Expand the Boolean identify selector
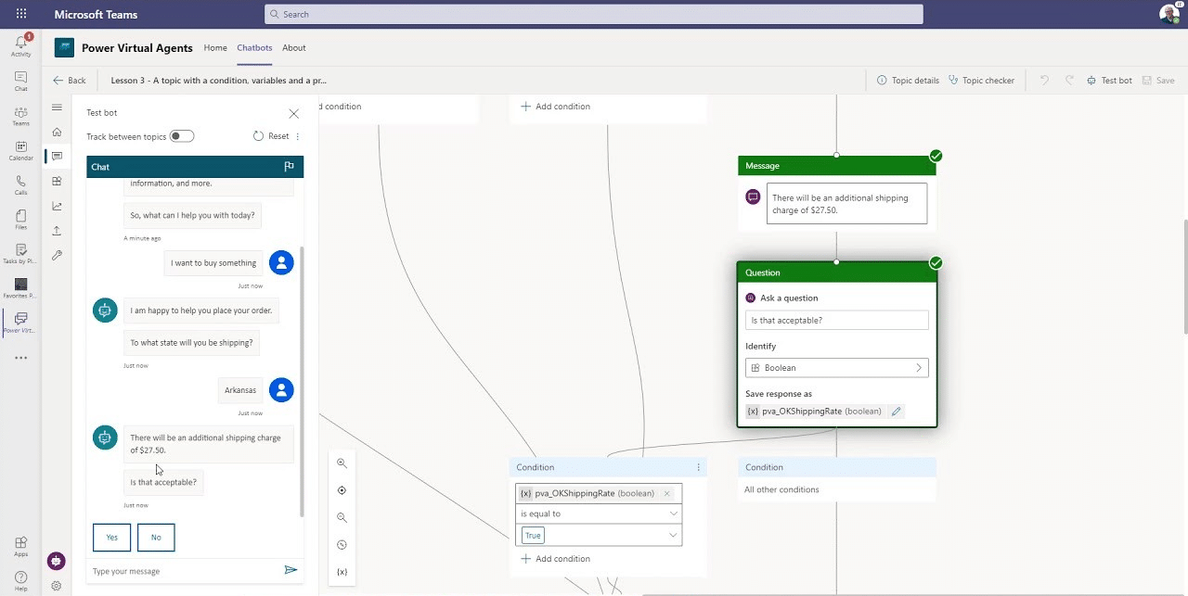Viewport: 1188px width, 596px height. [x=836, y=368]
